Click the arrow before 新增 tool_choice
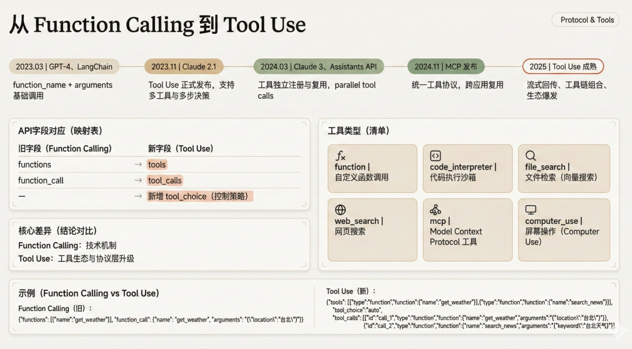The width and height of the screenshot is (632, 349). [x=138, y=196]
